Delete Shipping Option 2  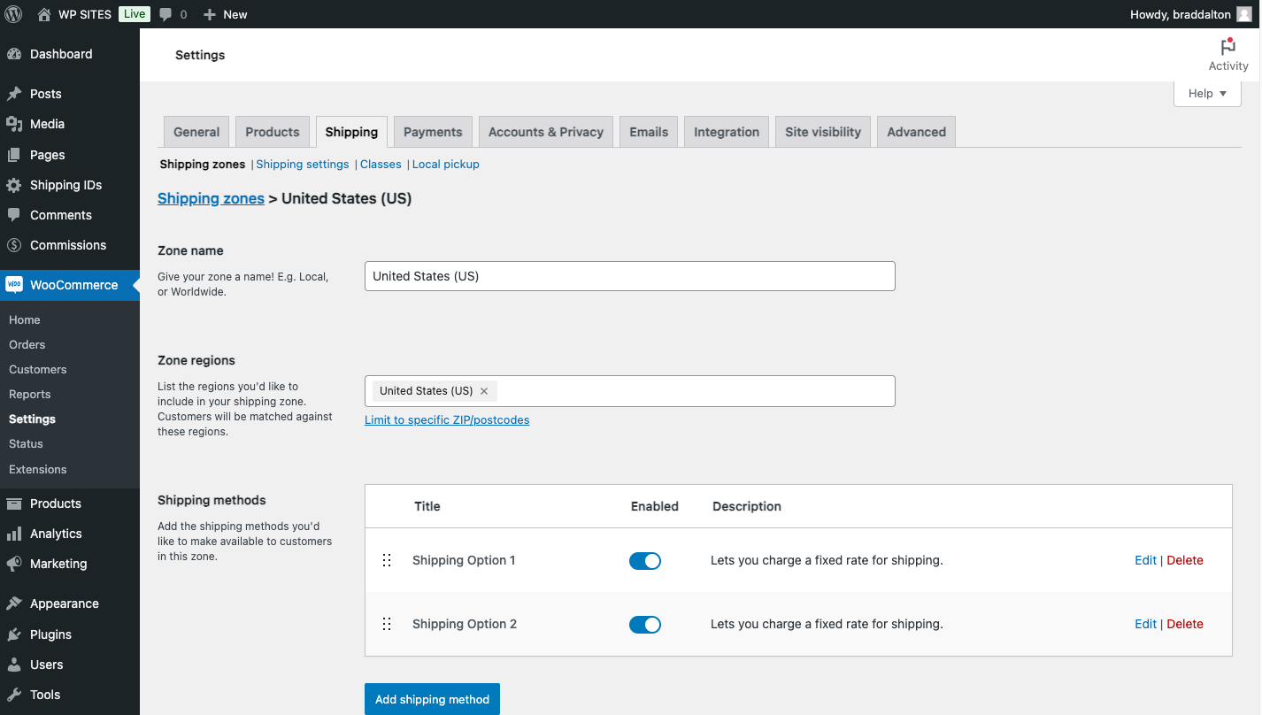tap(1185, 624)
